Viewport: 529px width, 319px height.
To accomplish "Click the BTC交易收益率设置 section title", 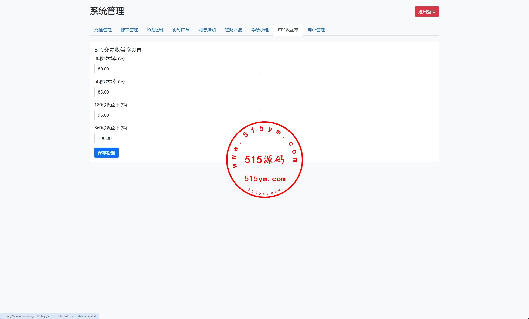I will (118, 50).
